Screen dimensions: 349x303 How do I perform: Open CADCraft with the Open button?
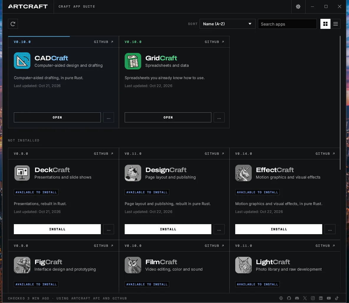tap(57, 117)
